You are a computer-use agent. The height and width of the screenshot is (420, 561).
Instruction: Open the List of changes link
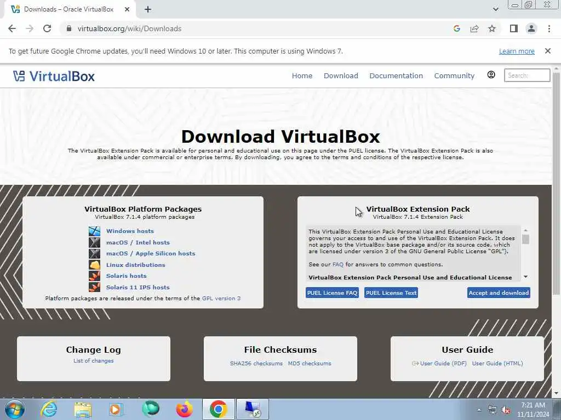93,361
